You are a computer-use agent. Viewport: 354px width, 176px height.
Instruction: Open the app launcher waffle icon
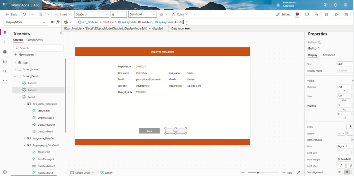(5, 5)
